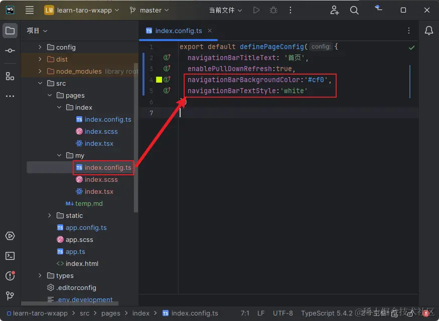Expand the config folder
The width and height of the screenshot is (439, 321).
(x=40, y=47)
